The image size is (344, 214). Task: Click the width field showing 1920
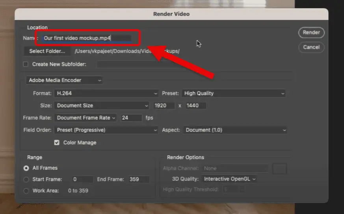[164, 106]
